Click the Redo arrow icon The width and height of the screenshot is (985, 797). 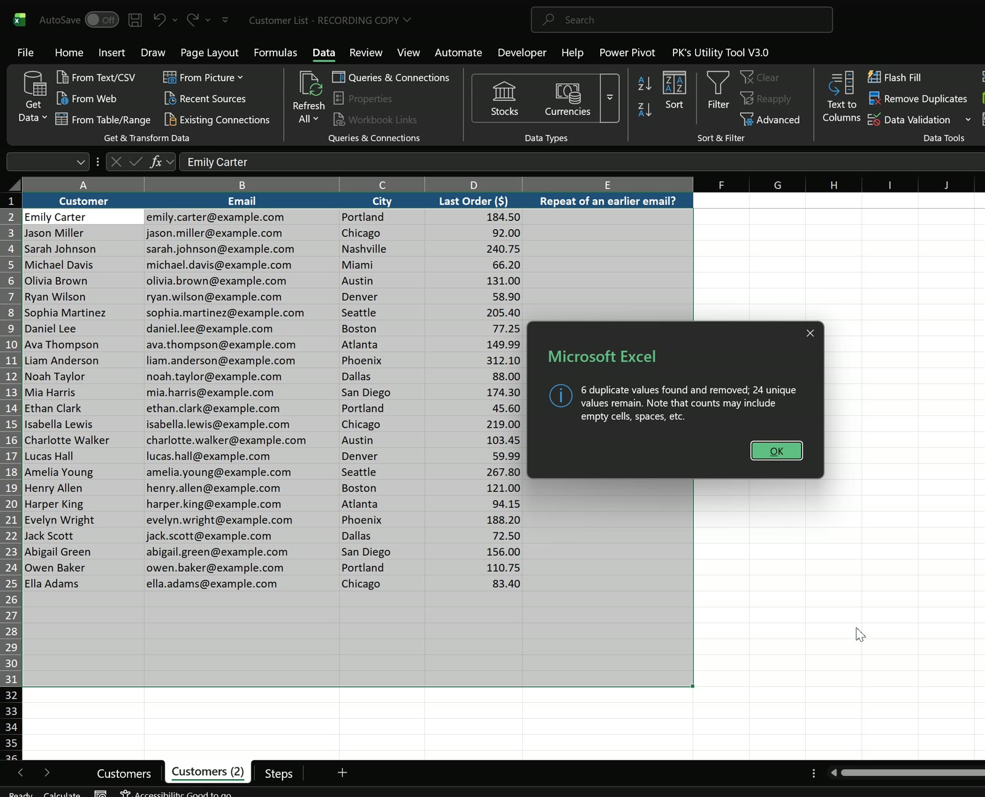[x=193, y=20]
